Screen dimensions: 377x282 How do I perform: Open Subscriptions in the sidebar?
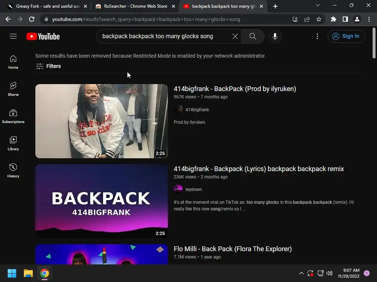(13, 116)
